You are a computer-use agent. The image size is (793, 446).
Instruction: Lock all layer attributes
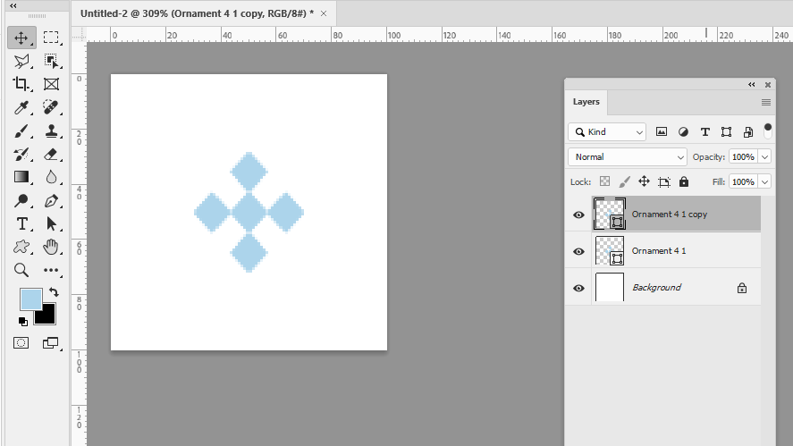click(x=684, y=181)
